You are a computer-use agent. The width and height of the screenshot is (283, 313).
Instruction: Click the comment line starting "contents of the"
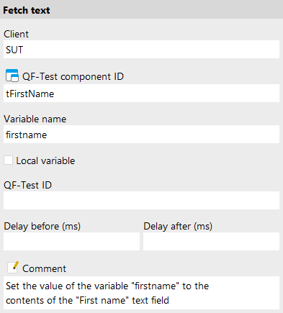(x=87, y=300)
